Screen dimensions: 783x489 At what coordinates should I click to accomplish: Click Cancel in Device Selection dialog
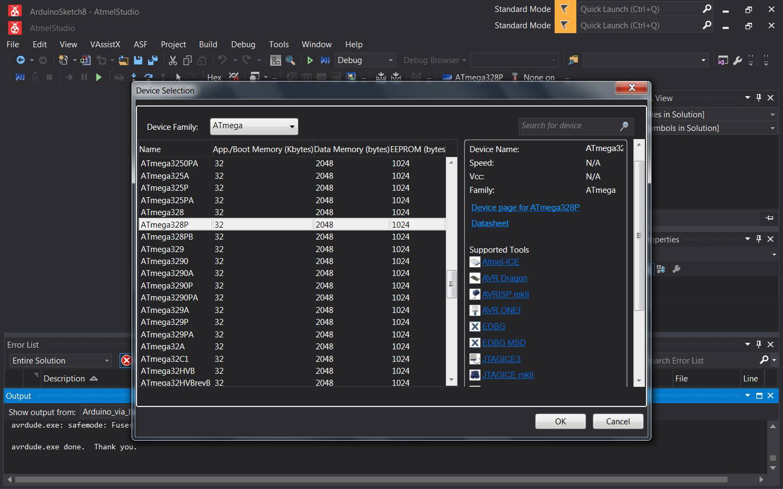[x=618, y=422]
